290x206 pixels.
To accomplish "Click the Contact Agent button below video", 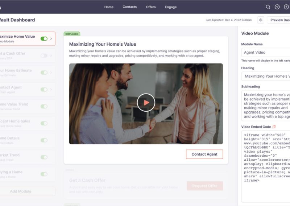I will (x=204, y=154).
